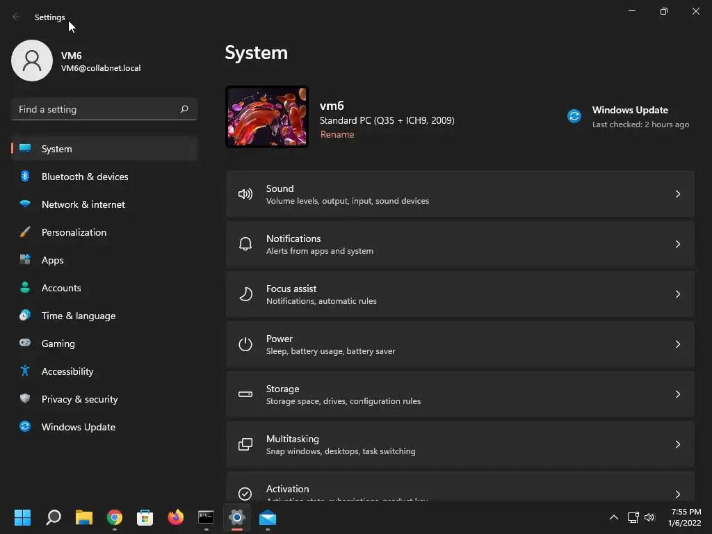Click the Find a setting search box

point(104,109)
